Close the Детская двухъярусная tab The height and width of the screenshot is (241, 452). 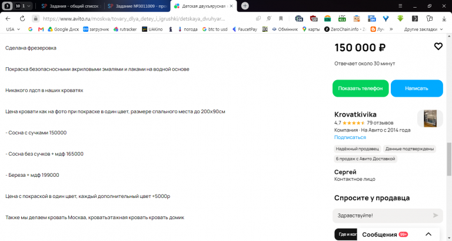pyautogui.click(x=231, y=6)
